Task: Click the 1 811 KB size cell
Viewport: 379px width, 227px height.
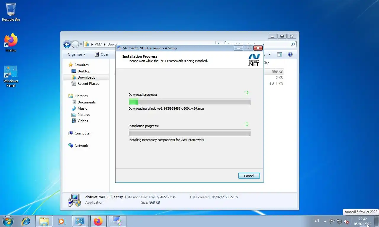Action: tap(276, 84)
